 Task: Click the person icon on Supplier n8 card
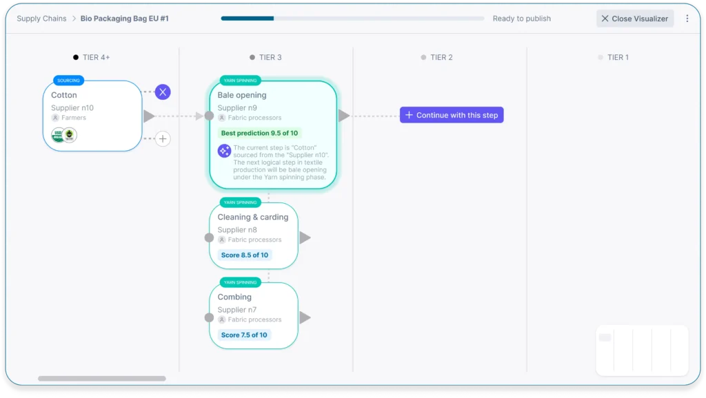click(221, 240)
